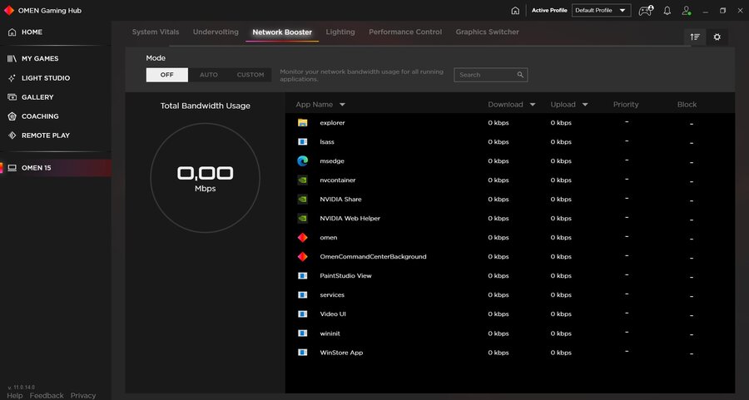
Task: Sort by the Upload column arrow
Action: pyautogui.click(x=584, y=105)
